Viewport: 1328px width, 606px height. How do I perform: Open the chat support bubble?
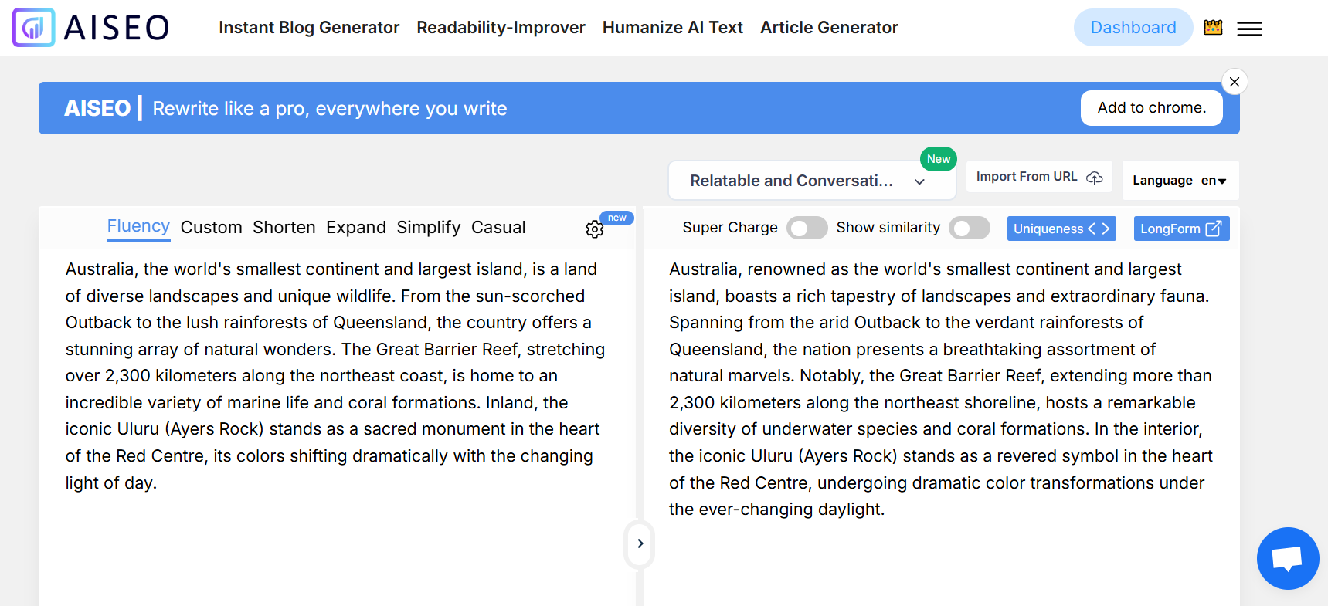click(x=1287, y=558)
